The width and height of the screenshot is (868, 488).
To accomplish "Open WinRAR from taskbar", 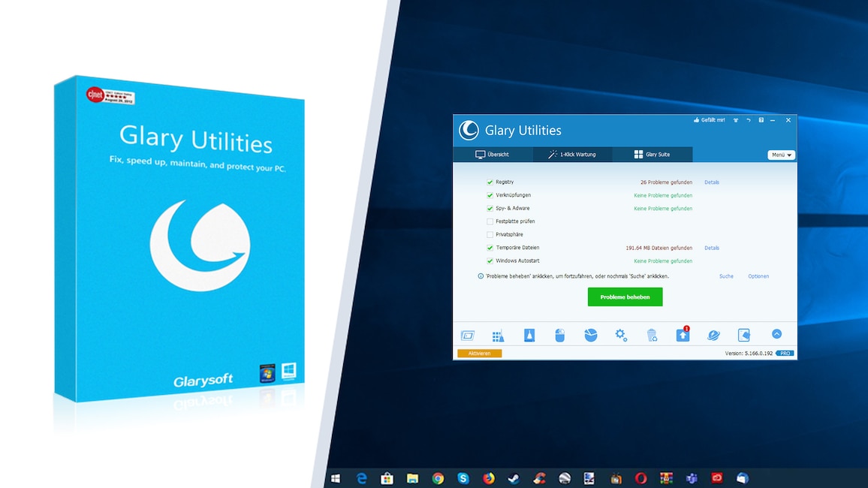I will (x=666, y=478).
